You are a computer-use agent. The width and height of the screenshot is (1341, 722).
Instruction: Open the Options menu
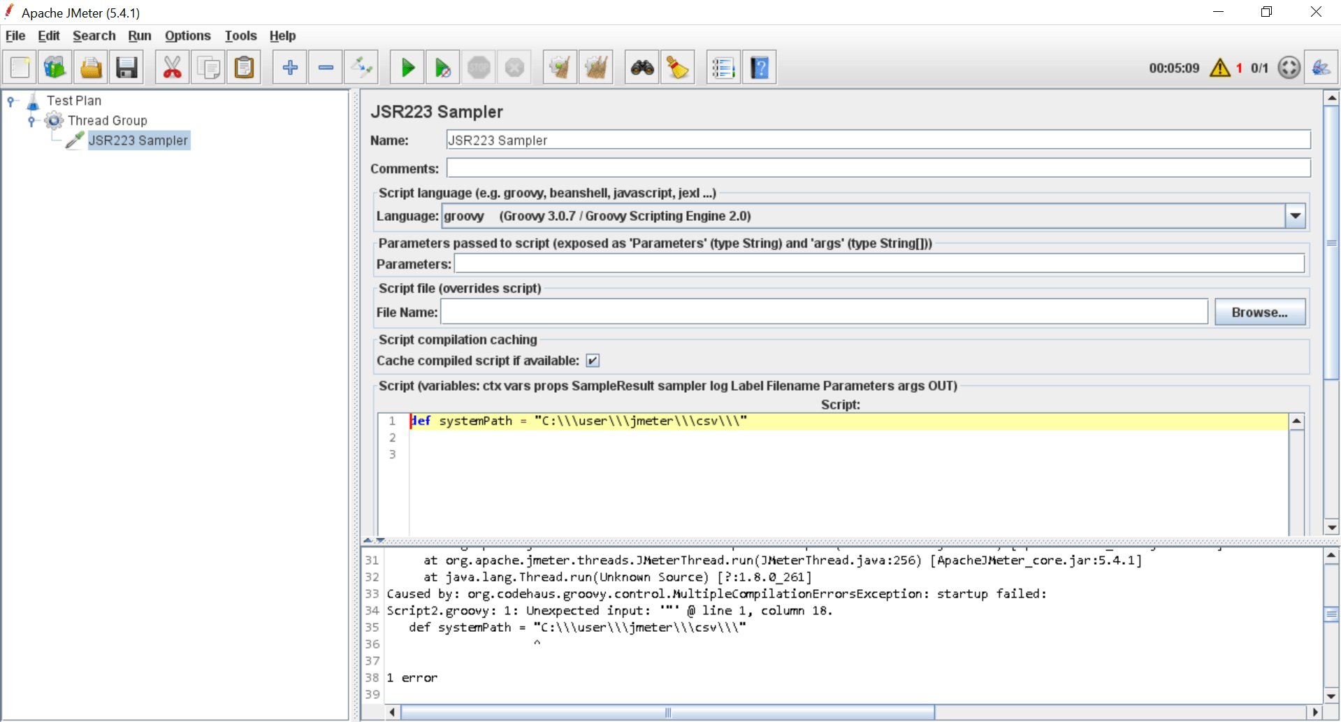[x=187, y=36]
